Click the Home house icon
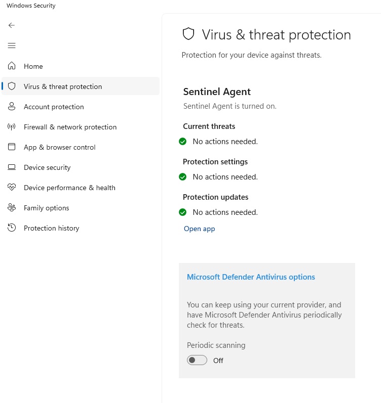The width and height of the screenshot is (381, 403). pyautogui.click(x=12, y=66)
